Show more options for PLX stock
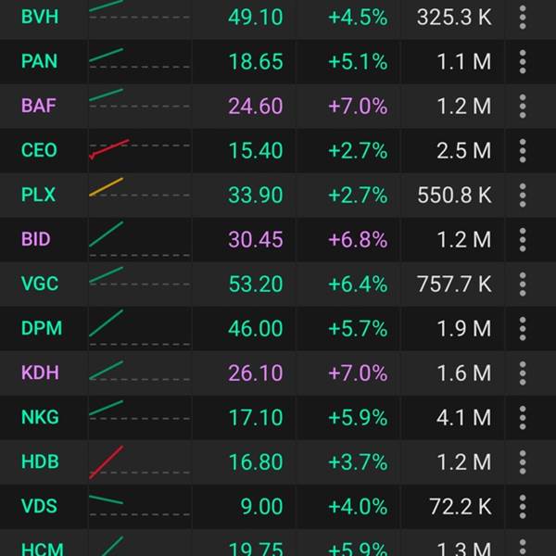This screenshot has height=556, width=556. point(523,195)
